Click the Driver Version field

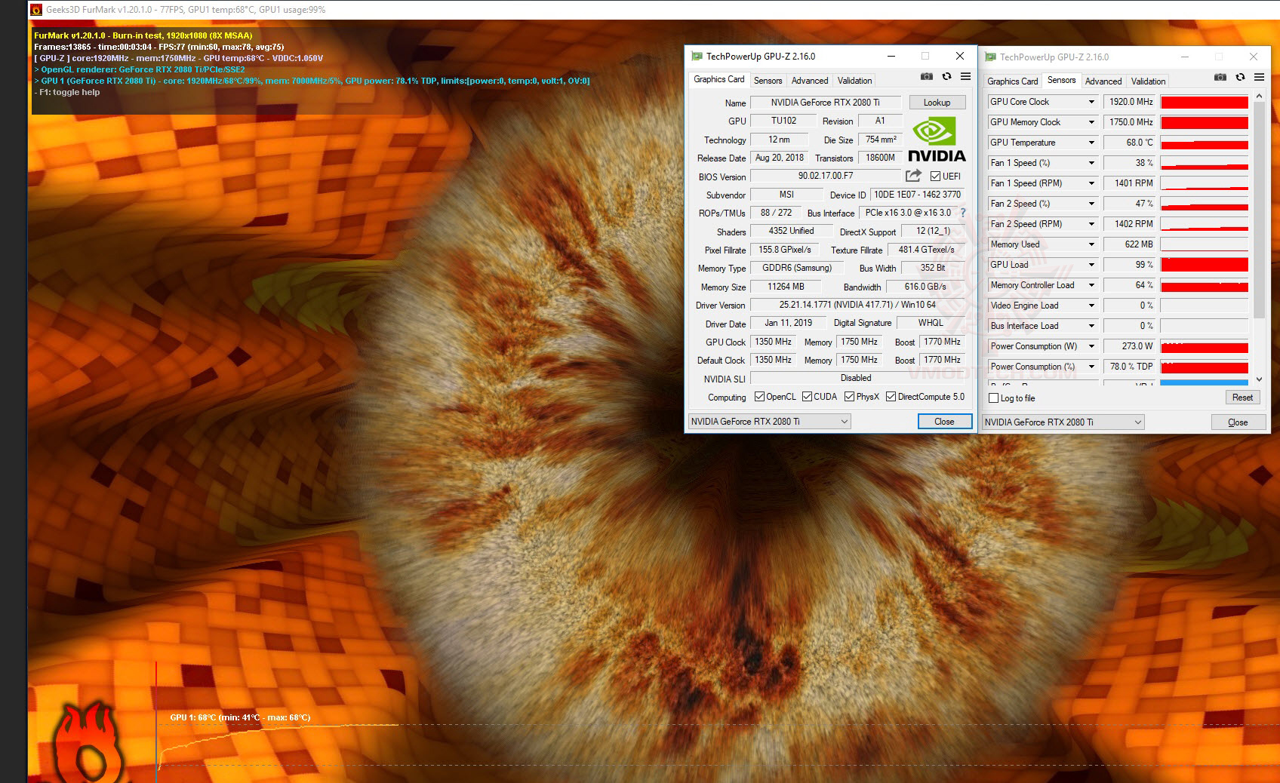point(857,305)
